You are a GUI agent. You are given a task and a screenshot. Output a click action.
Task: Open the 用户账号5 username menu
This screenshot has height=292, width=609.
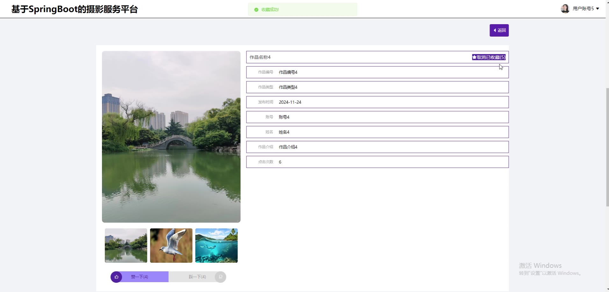[x=583, y=9]
